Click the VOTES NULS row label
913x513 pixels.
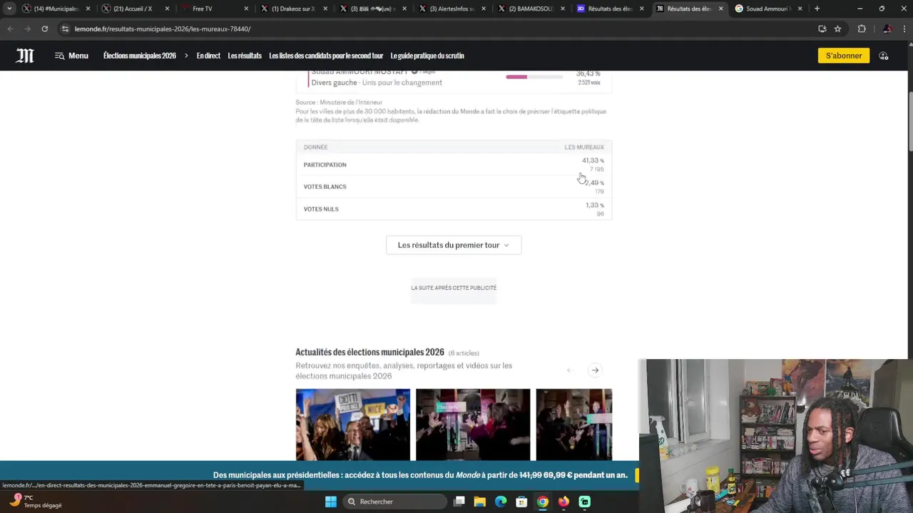[x=321, y=209]
